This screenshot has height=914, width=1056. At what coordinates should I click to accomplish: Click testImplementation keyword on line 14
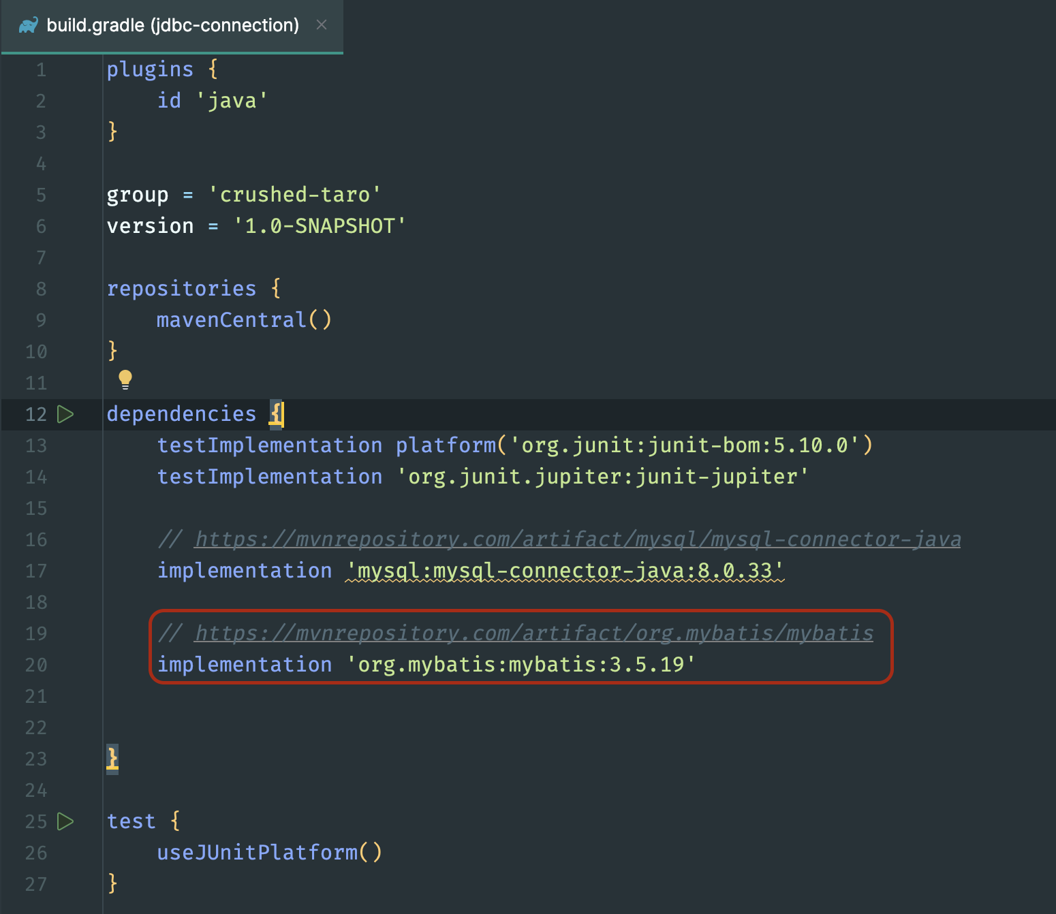[270, 477]
